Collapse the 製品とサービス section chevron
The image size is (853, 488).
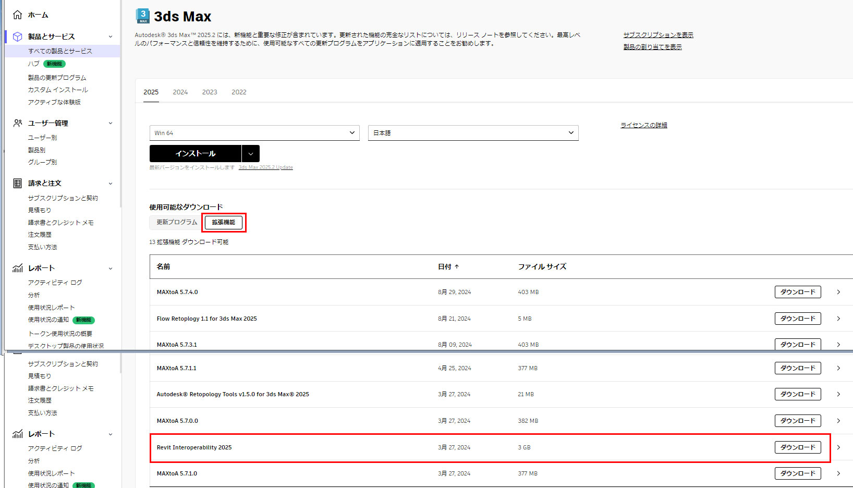tap(111, 36)
